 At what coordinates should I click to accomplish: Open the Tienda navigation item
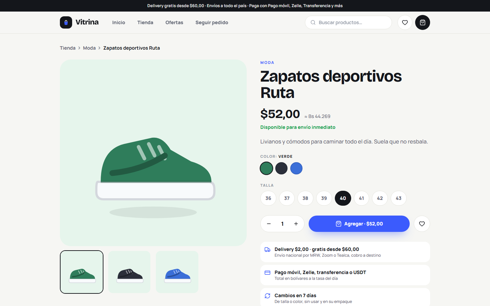(x=145, y=22)
